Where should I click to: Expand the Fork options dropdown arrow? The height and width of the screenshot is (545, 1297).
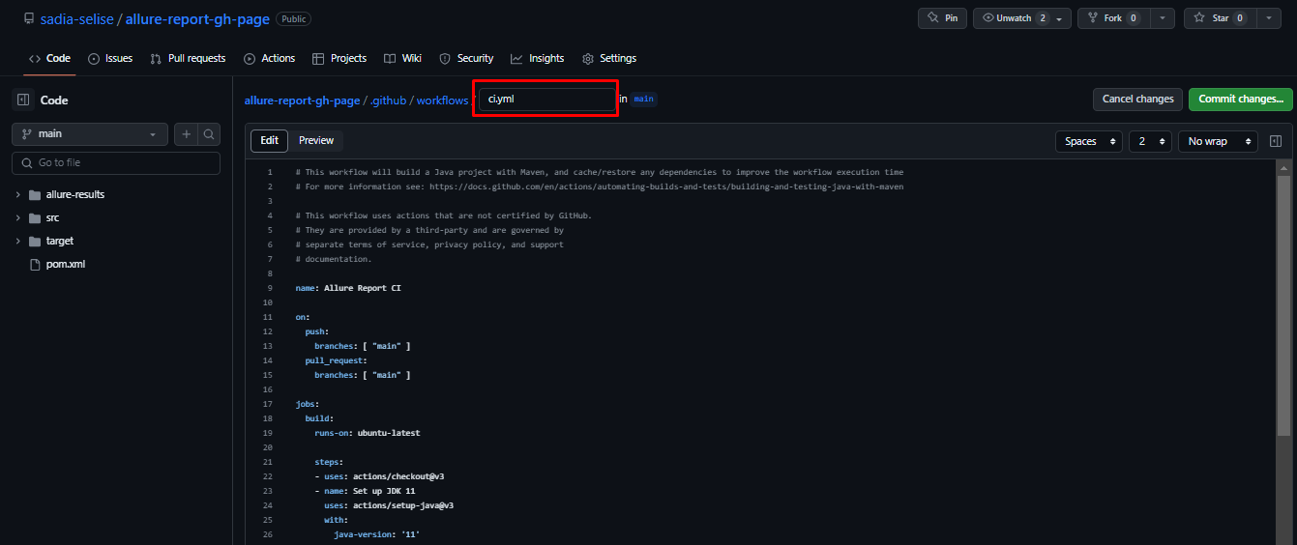(x=1164, y=18)
